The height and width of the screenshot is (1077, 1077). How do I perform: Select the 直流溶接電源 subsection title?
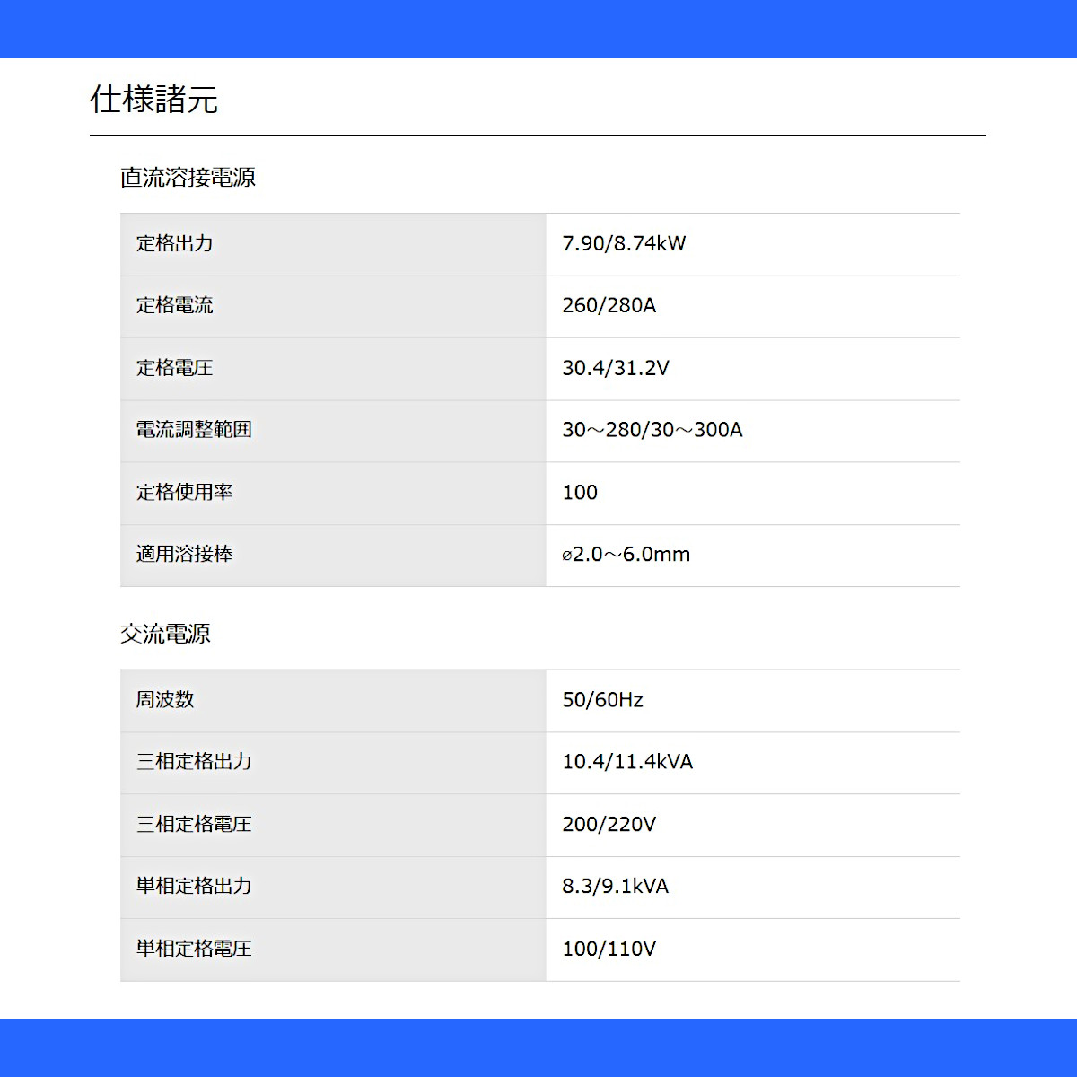(x=188, y=178)
